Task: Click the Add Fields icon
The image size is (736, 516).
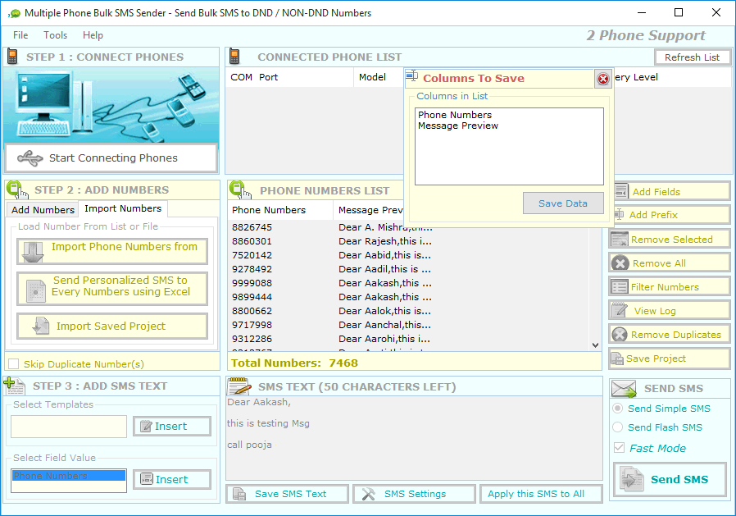Action: [621, 191]
